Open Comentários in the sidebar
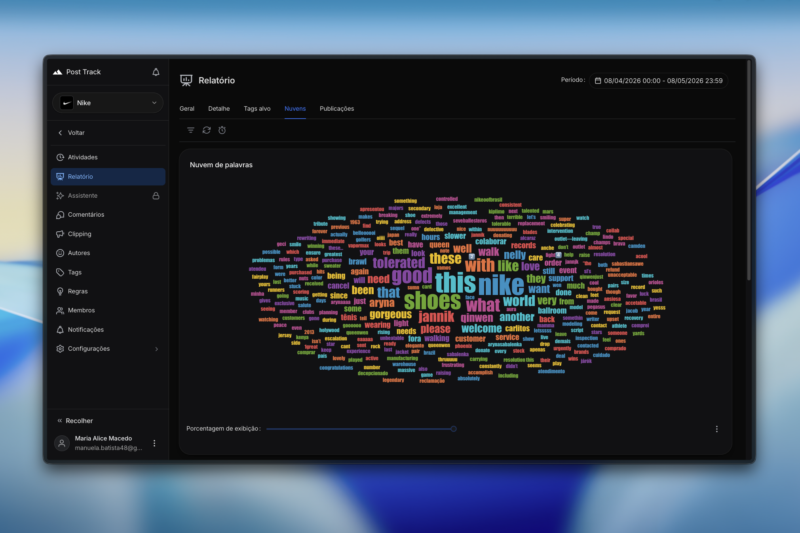The width and height of the screenshot is (800, 533). point(108,215)
